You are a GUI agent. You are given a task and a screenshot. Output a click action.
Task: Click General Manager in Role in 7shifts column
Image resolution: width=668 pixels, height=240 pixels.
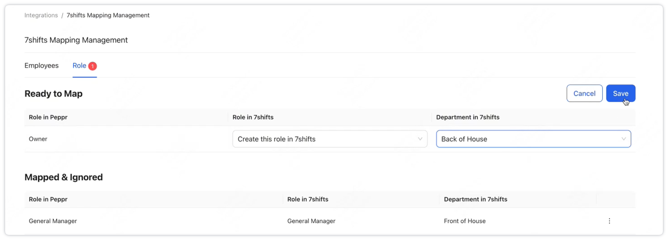click(311, 221)
